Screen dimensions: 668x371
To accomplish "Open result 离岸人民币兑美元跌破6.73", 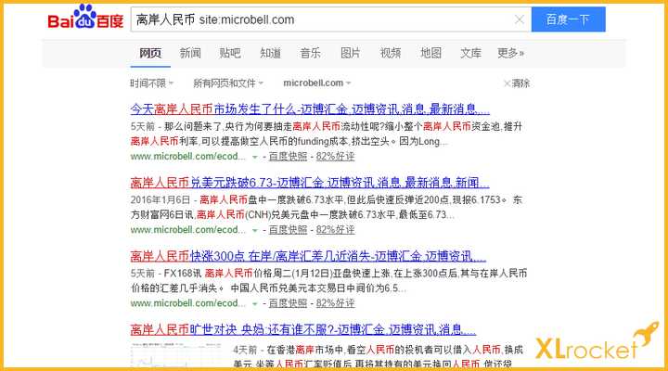I will coord(310,183).
